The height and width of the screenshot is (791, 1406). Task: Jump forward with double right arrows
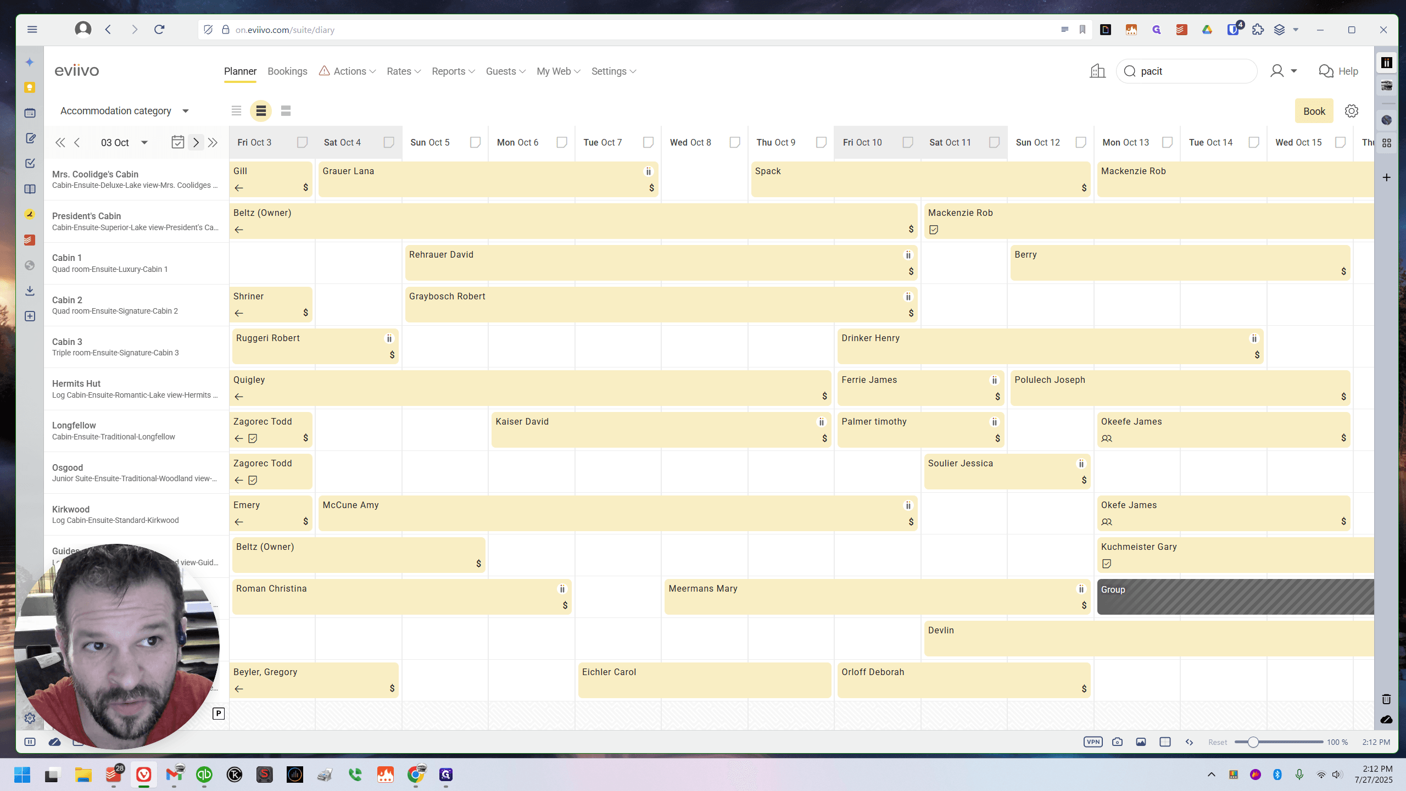[x=213, y=143]
